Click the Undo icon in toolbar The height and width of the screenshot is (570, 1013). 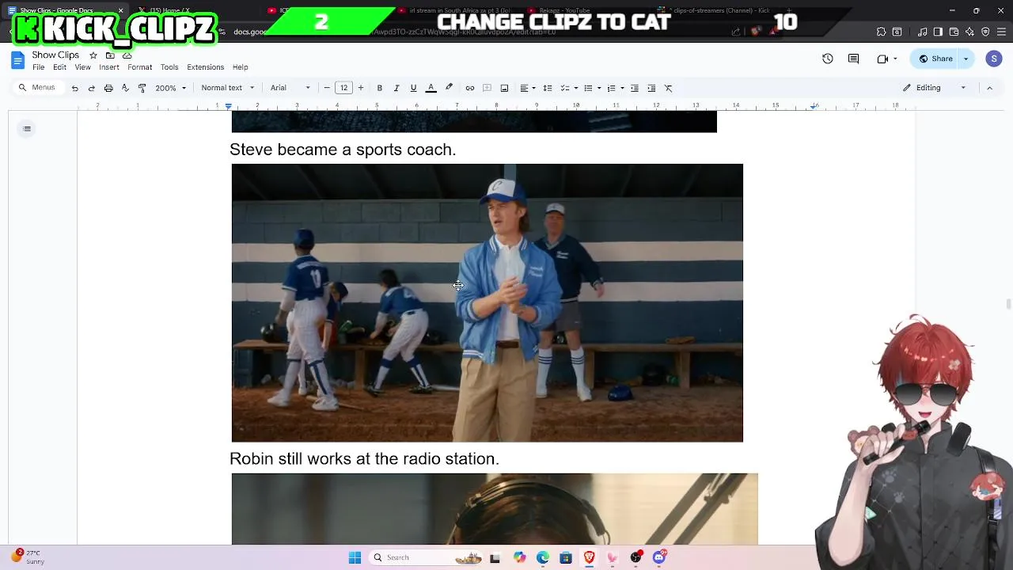75,88
